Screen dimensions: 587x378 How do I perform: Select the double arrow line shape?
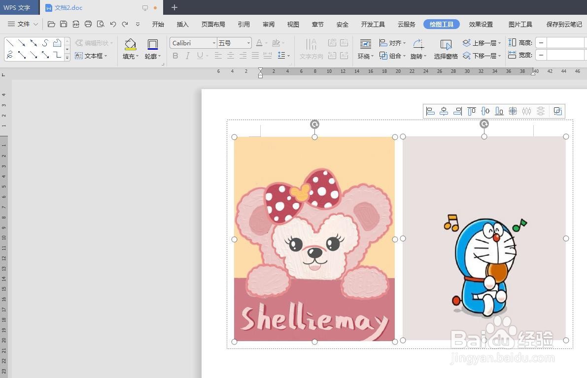tap(34, 43)
